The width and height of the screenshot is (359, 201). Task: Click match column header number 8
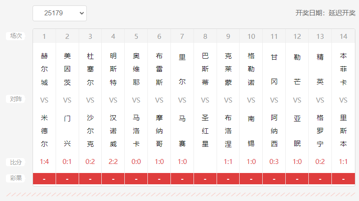point(205,36)
